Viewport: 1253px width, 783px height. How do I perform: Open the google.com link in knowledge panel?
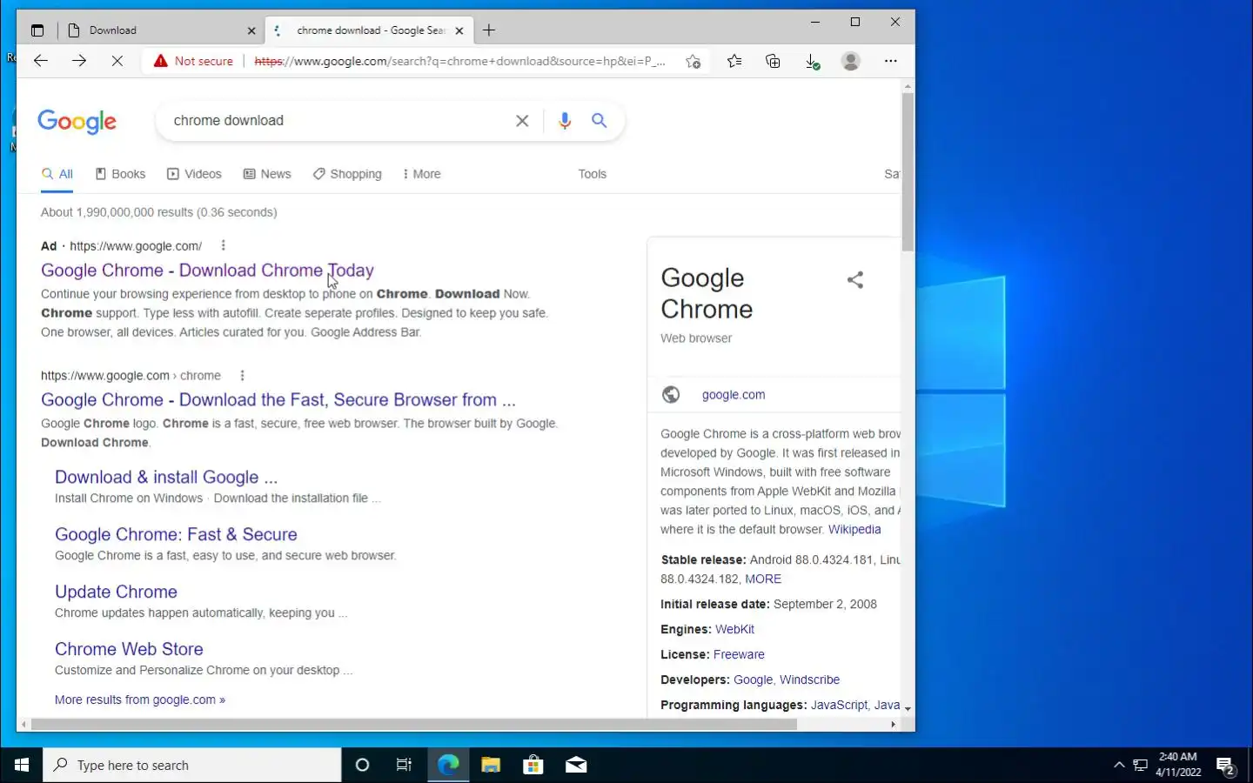coord(734,395)
